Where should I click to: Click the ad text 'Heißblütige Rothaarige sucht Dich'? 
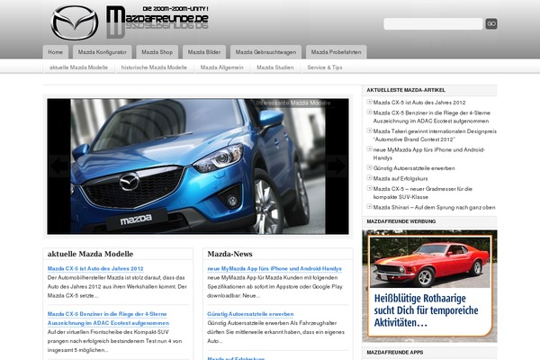pos(426,310)
